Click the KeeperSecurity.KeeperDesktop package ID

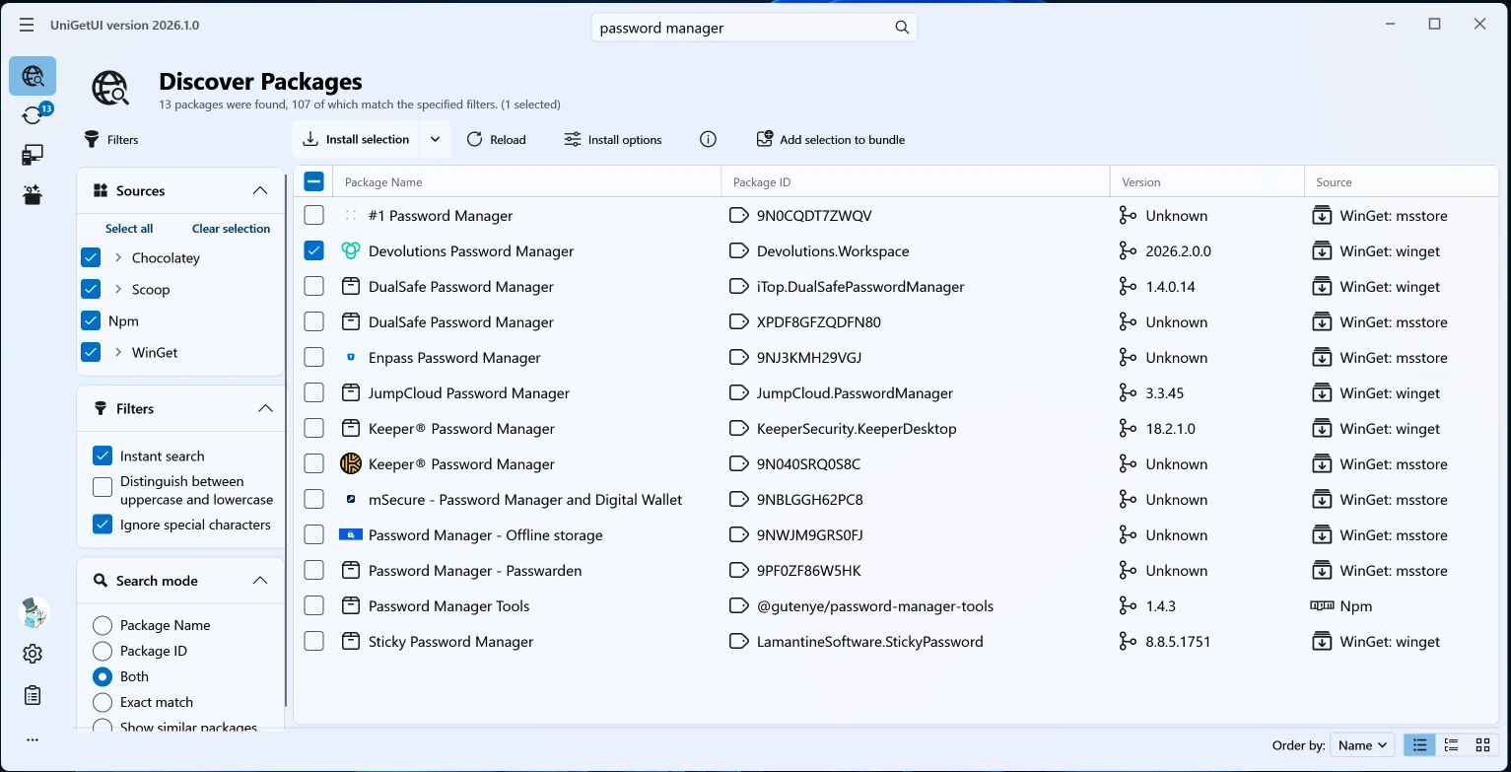(857, 429)
